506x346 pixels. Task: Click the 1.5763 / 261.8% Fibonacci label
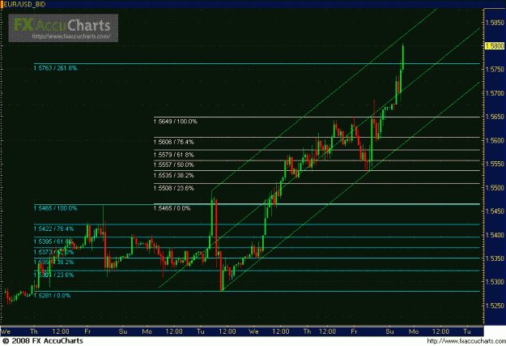pyautogui.click(x=56, y=68)
